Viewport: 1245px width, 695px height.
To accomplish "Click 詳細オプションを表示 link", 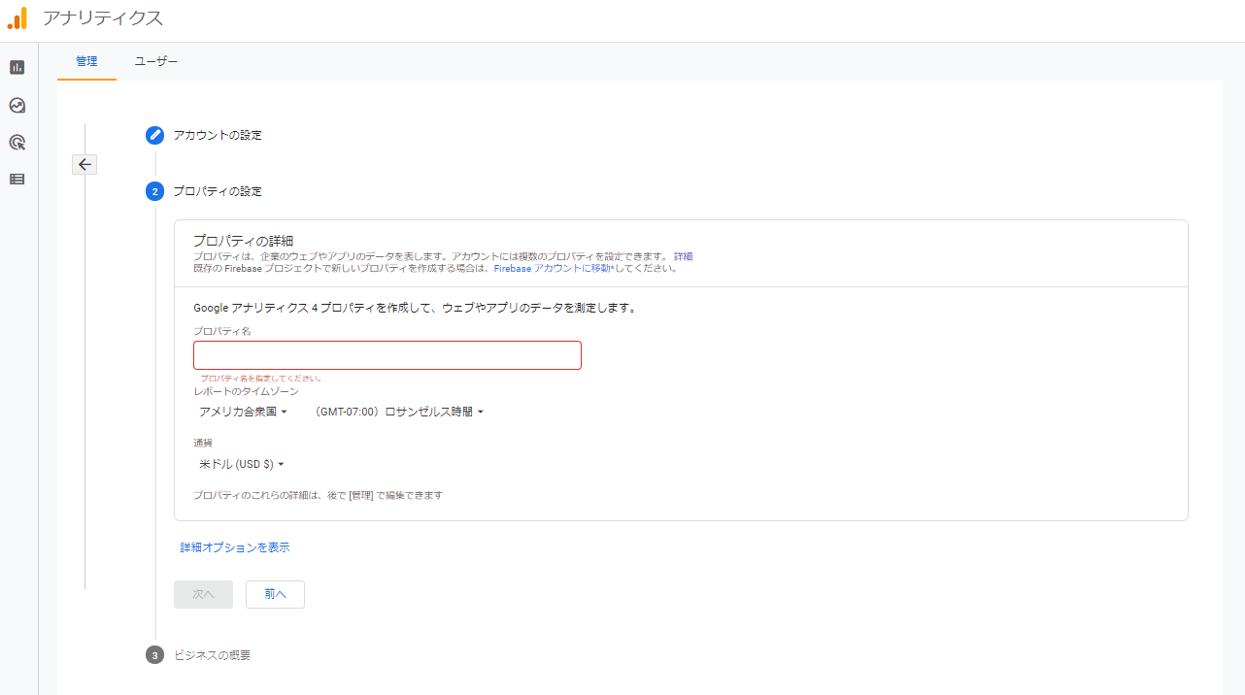I will [x=235, y=547].
